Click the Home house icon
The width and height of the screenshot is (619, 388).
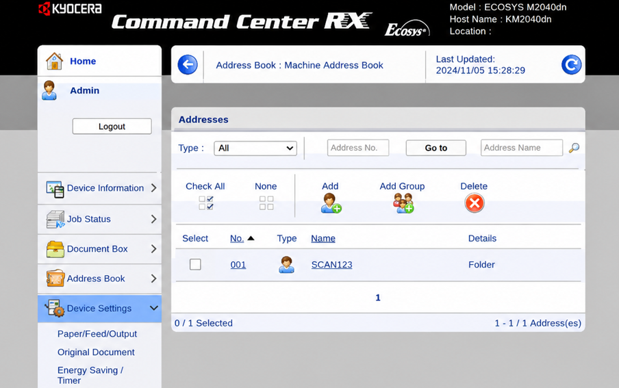54,61
